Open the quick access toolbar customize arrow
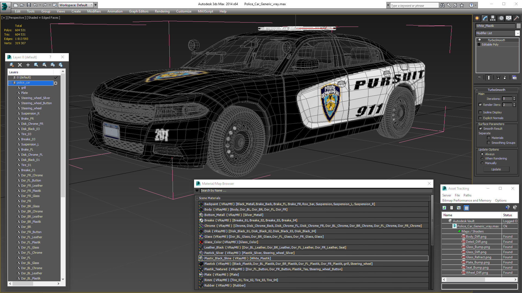The image size is (522, 293). coord(95,5)
